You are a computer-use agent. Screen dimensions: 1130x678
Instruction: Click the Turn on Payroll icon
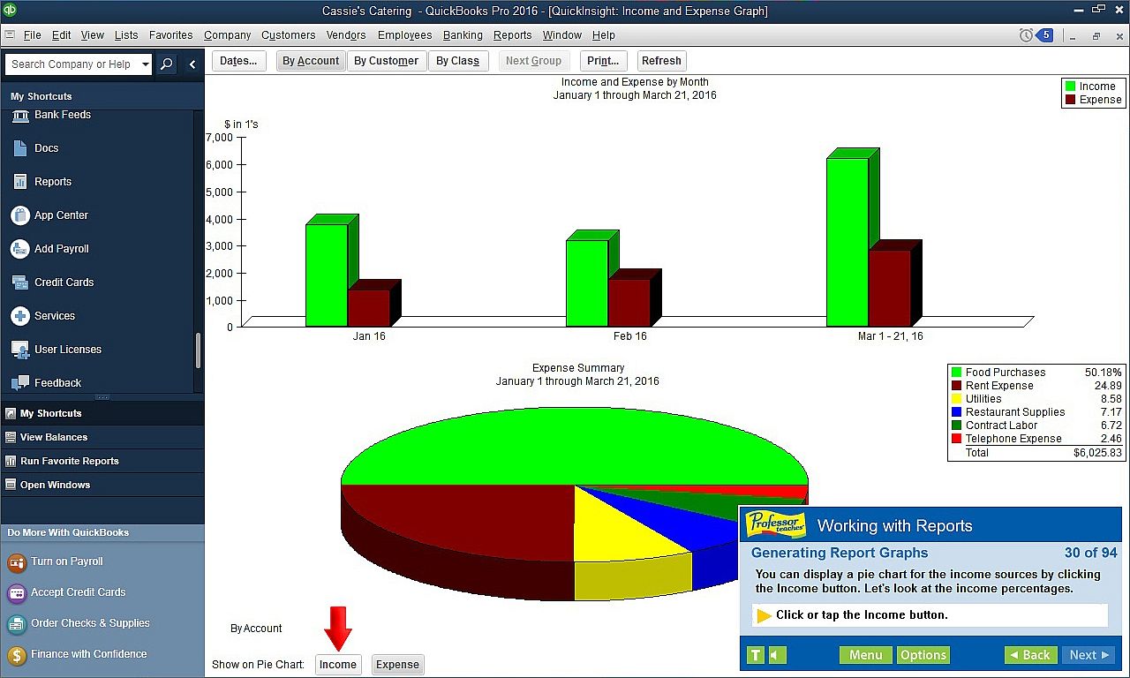coord(17,562)
